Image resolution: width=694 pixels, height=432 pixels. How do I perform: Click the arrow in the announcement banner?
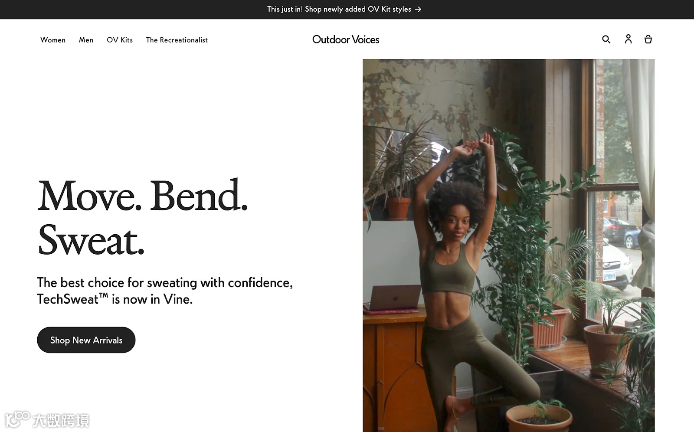point(418,9)
